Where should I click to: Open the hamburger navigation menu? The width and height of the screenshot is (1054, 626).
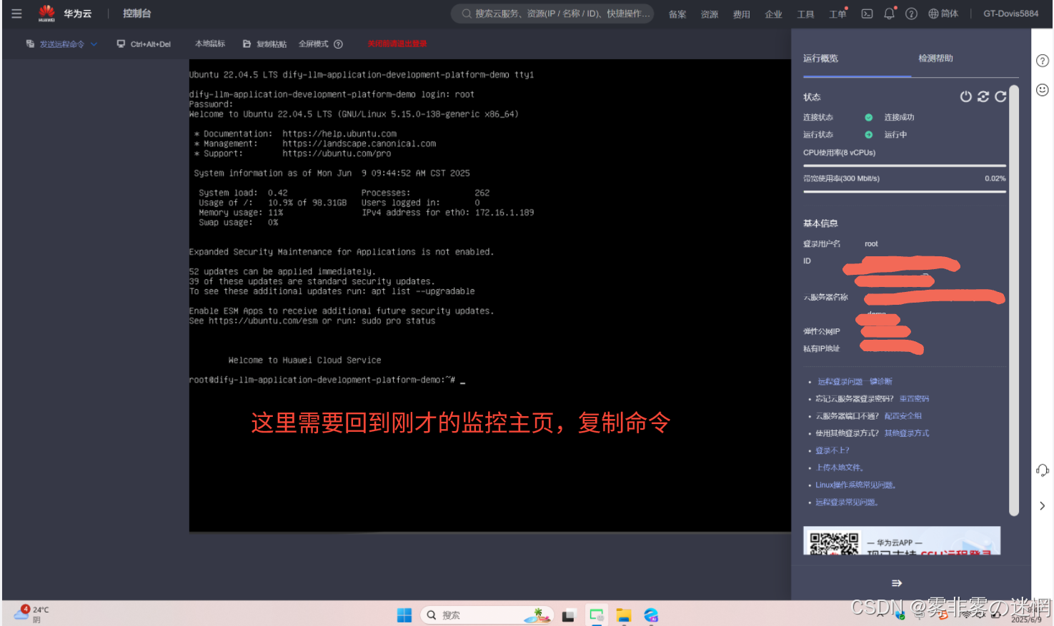tap(16, 14)
